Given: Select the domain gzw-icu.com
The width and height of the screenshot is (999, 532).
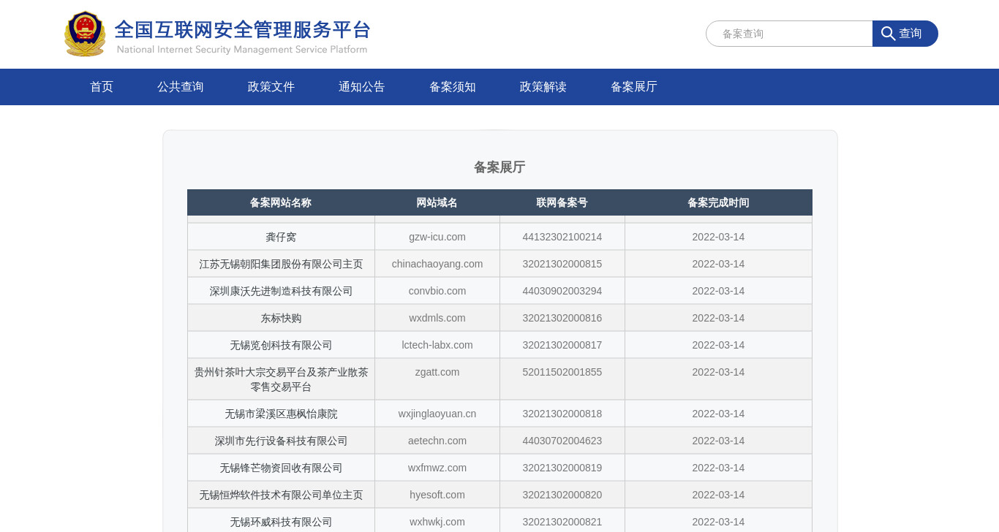Looking at the screenshot, I should (437, 237).
